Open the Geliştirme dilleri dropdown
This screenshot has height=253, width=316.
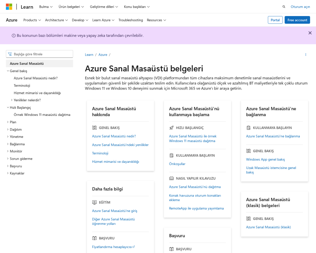tap(104, 7)
